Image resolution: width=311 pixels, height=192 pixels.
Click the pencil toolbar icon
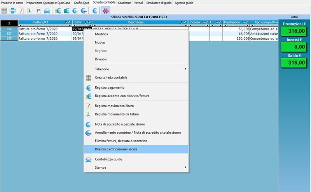[x=21, y=10]
